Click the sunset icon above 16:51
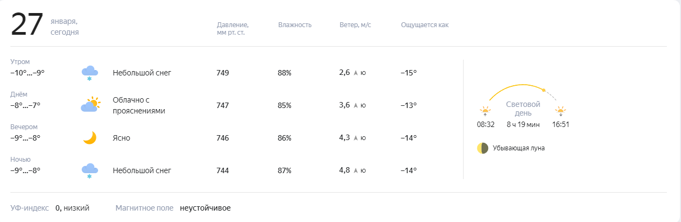This screenshot has width=681, height=222. click(x=560, y=112)
